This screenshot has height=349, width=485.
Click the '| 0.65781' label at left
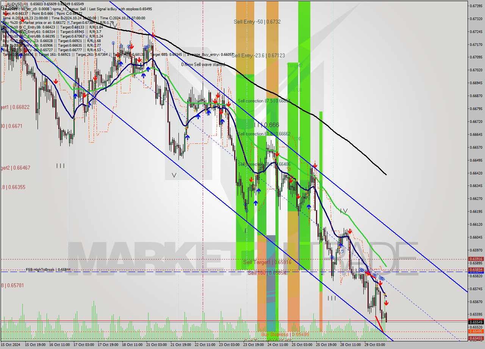click(x=14, y=285)
